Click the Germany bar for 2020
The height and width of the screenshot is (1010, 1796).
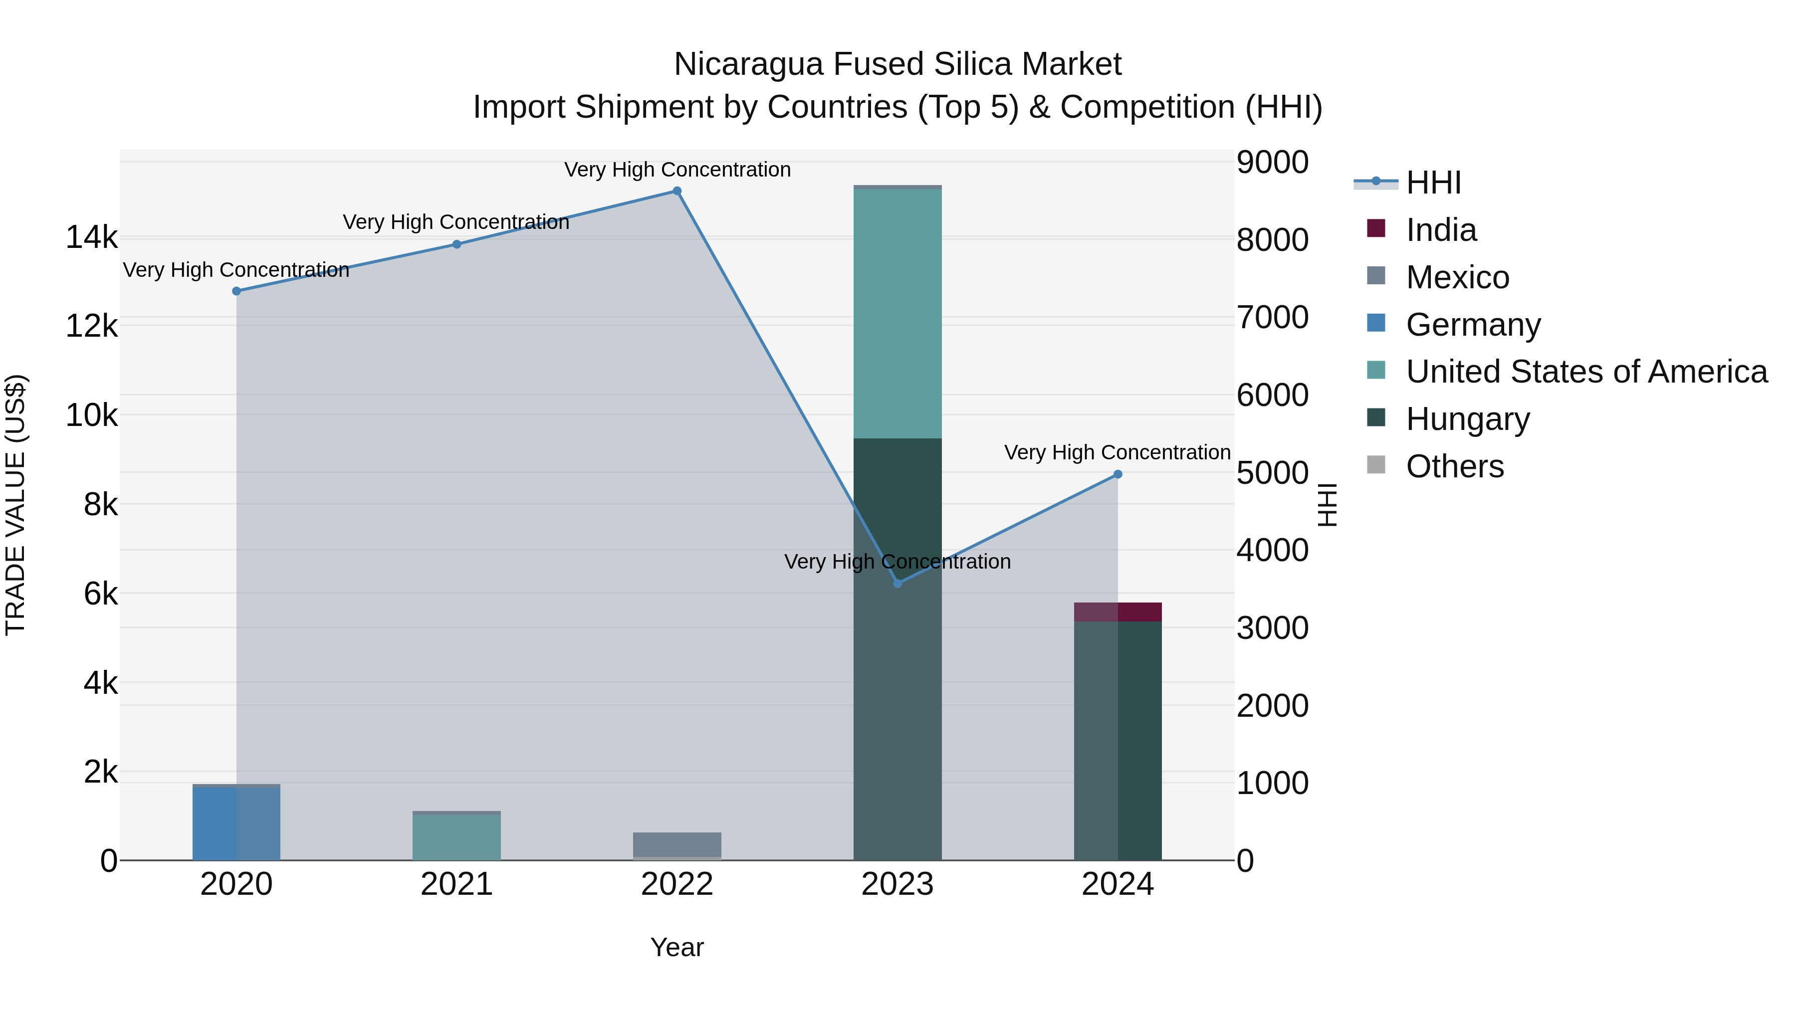236,824
